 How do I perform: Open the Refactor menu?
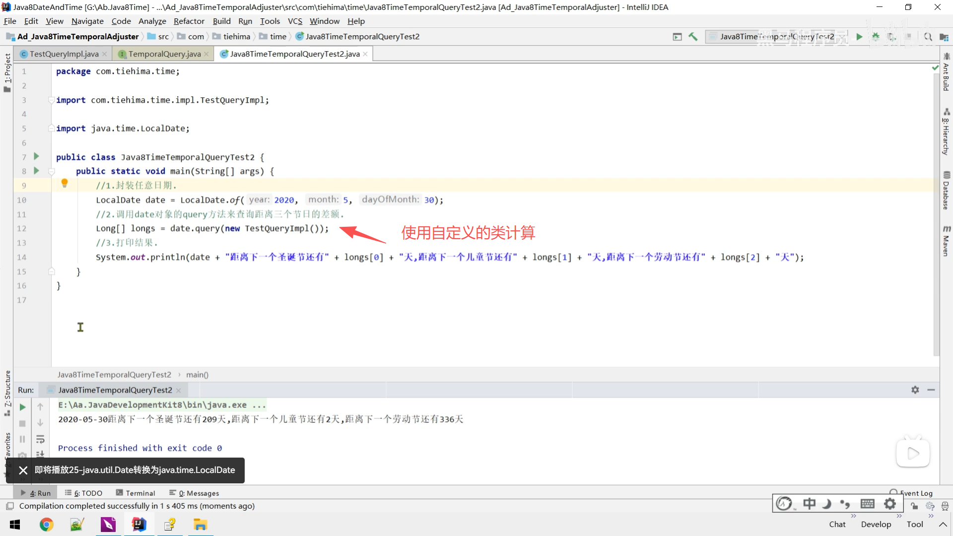189,21
